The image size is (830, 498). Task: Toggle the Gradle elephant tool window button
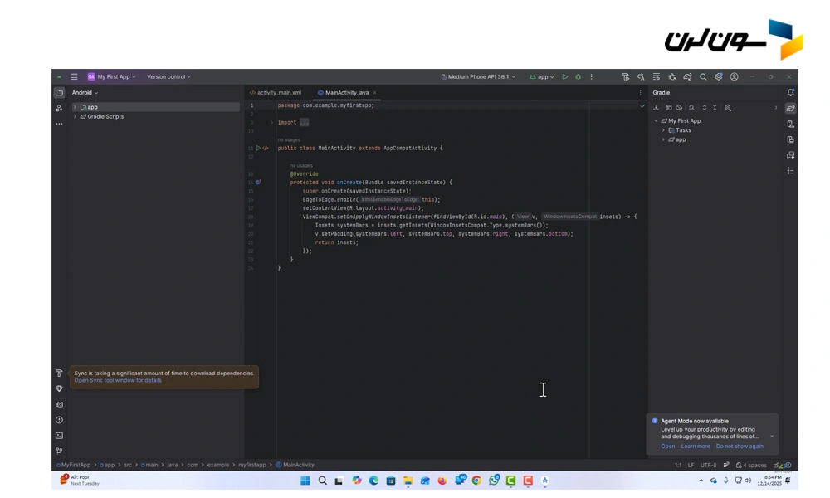pyautogui.click(x=790, y=108)
